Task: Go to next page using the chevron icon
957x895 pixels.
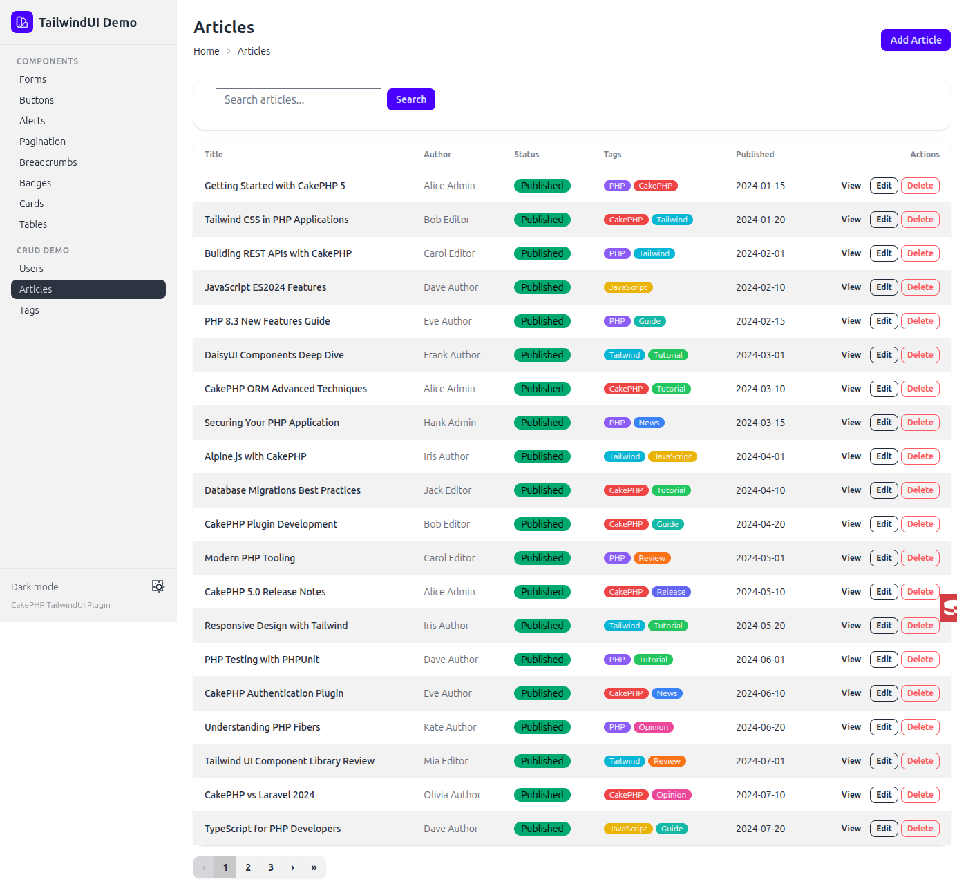Action: pos(292,867)
